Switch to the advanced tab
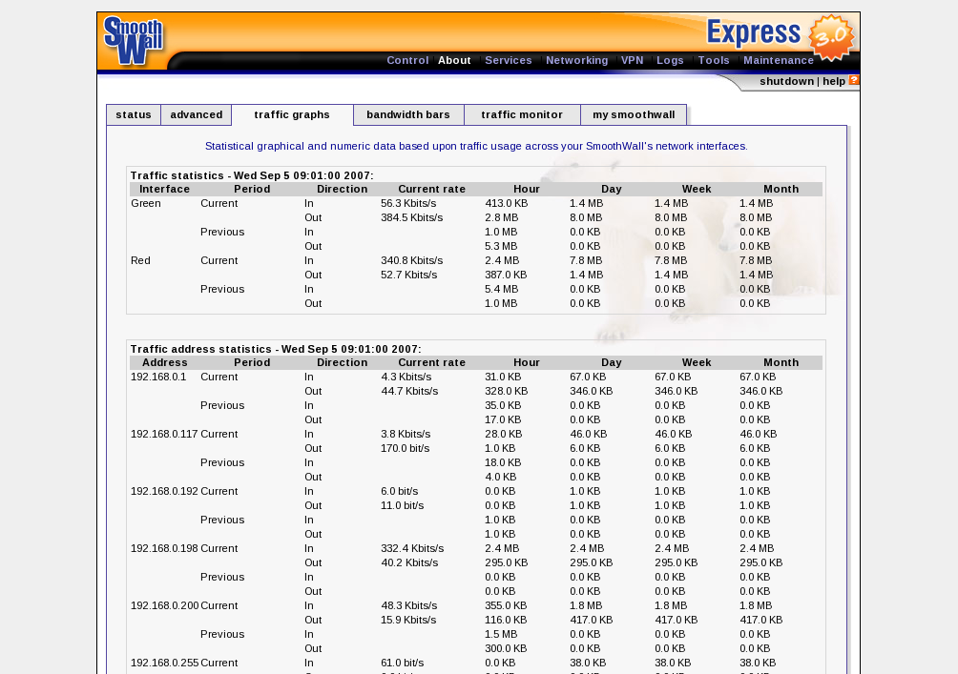The height and width of the screenshot is (674, 958). [x=197, y=114]
